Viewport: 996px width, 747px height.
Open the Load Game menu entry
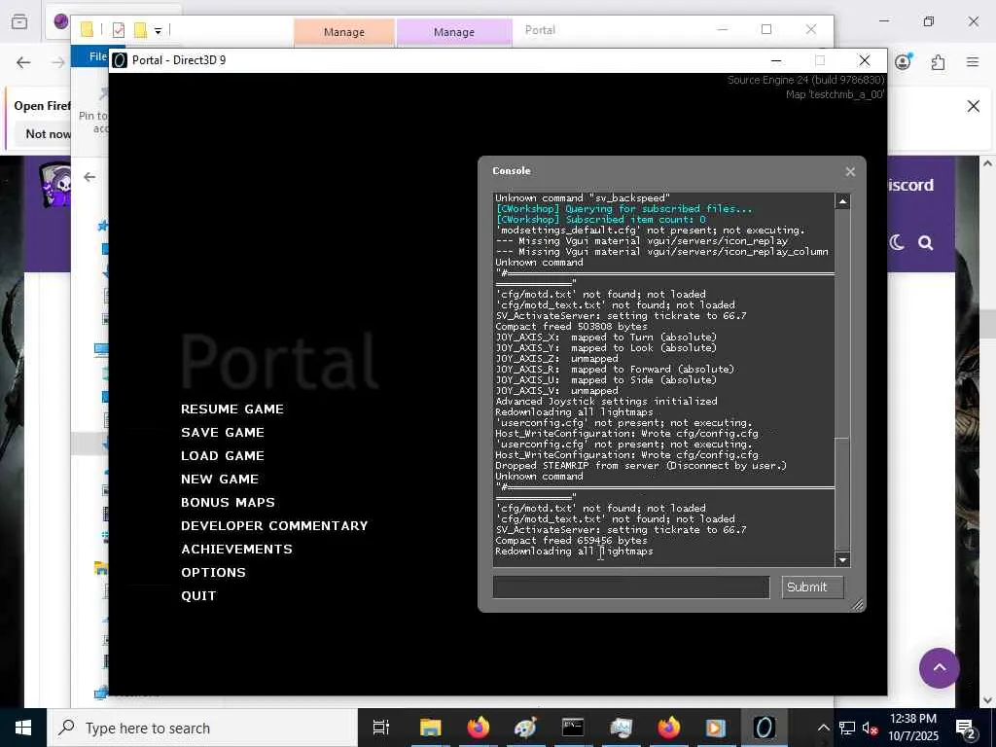click(x=223, y=456)
